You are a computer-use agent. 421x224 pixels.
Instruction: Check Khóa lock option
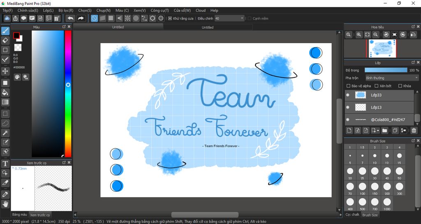click(400, 86)
